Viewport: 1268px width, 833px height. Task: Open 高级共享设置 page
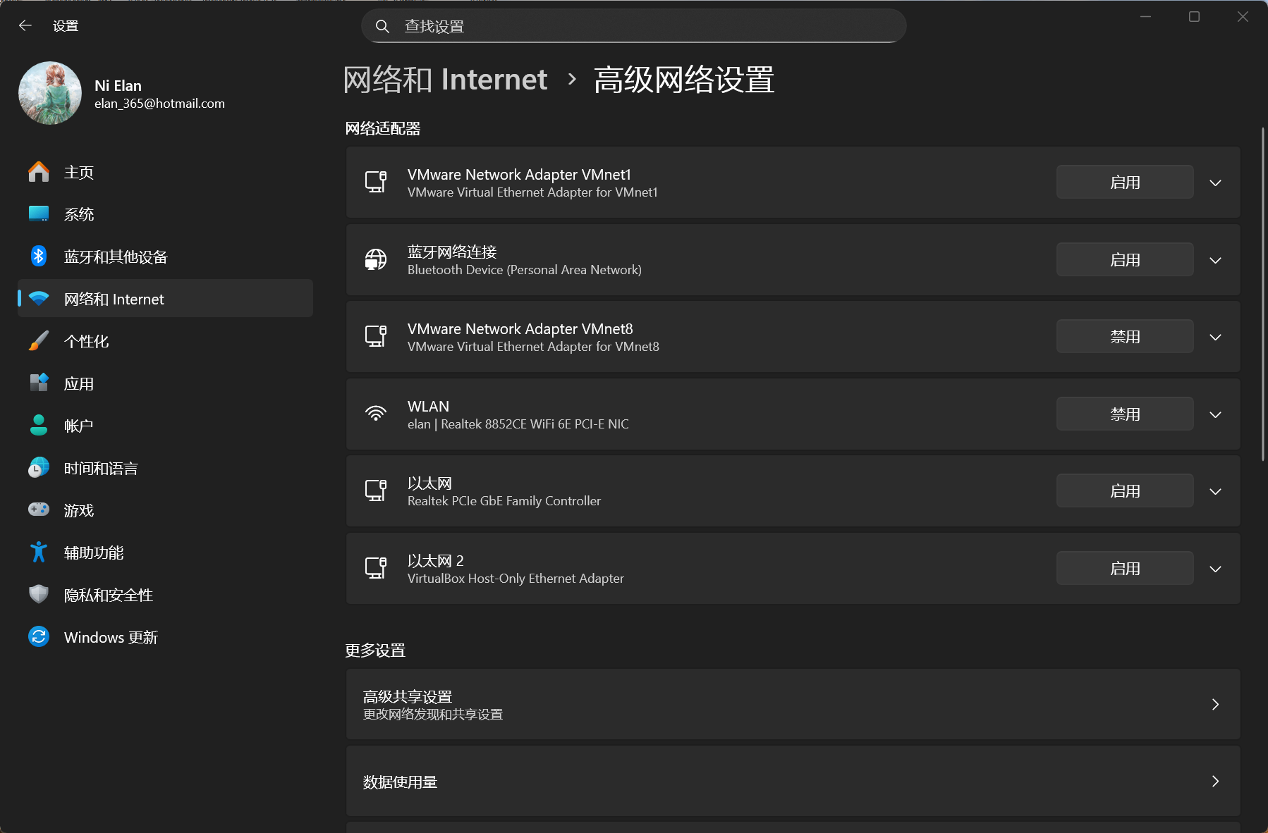click(x=793, y=705)
